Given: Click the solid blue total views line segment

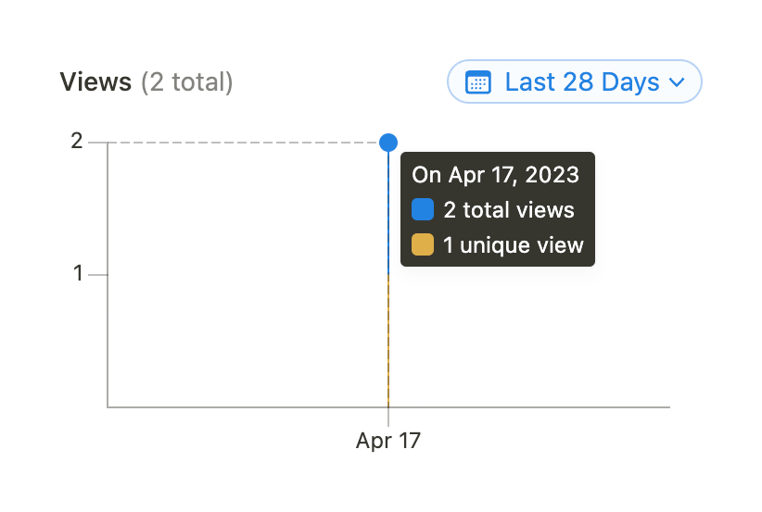Looking at the screenshot, I should pyautogui.click(x=388, y=213).
